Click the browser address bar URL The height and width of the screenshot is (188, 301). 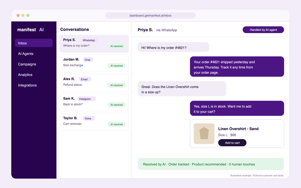pyautogui.click(x=150, y=16)
